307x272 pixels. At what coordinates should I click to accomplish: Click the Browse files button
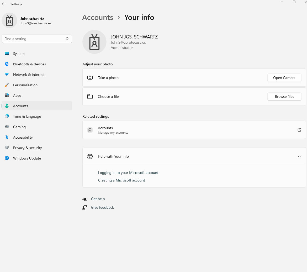284,97
